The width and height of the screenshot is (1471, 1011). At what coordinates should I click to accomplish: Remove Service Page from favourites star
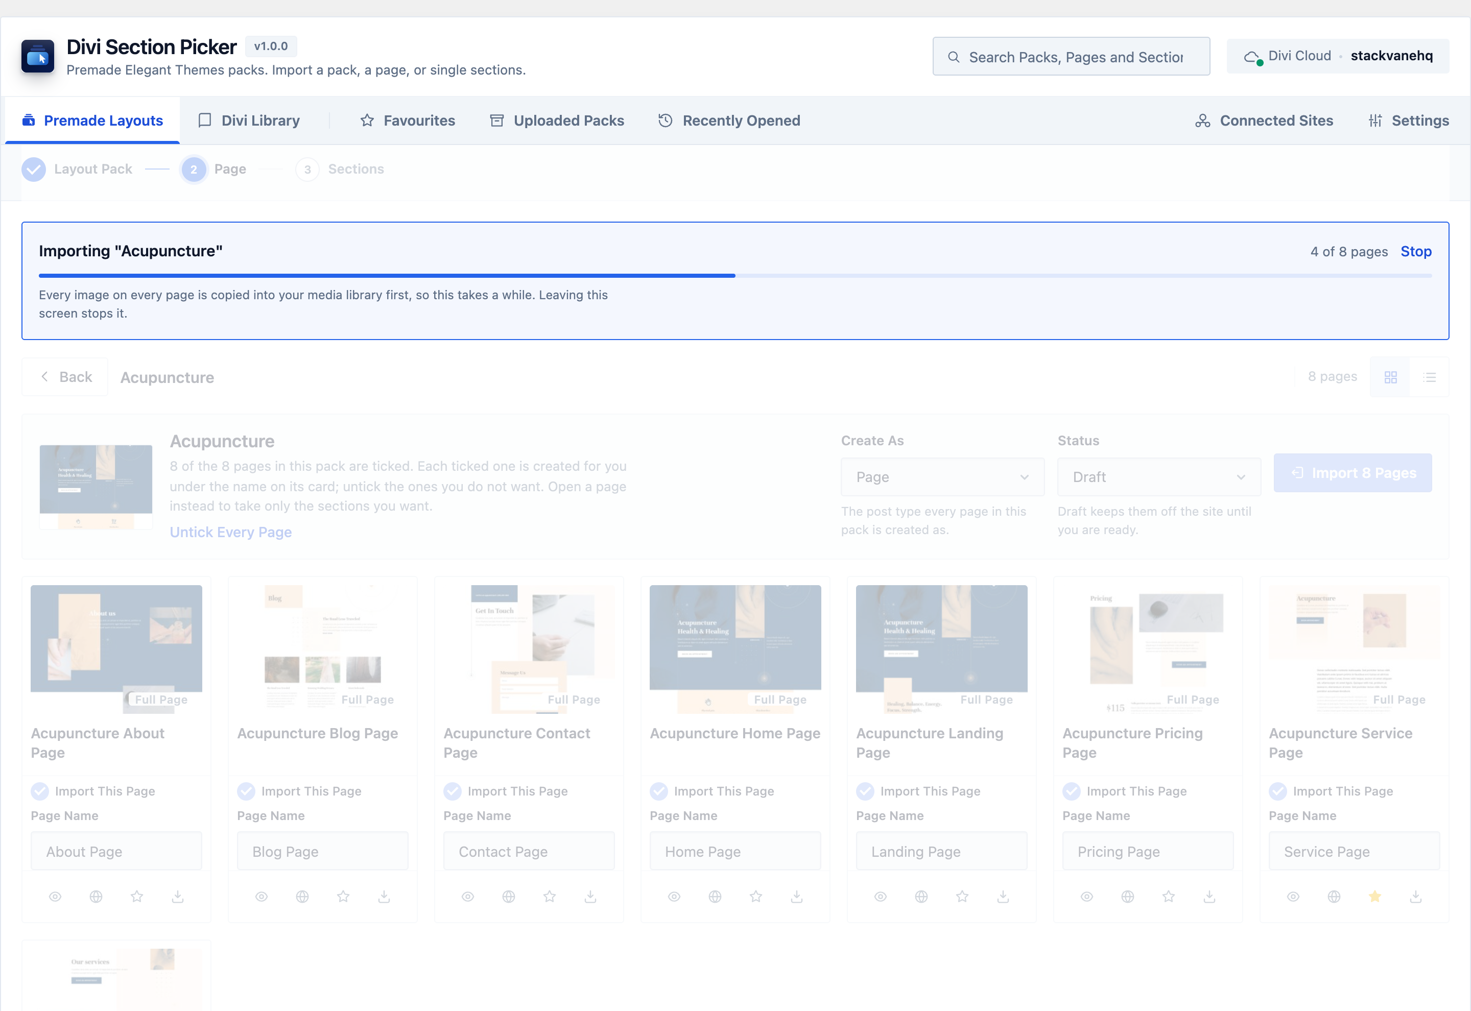click(1374, 896)
